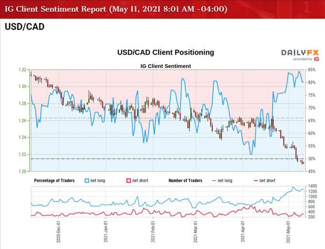
Task: Select the 2021-Feb-01 date label
Action: point(153,232)
